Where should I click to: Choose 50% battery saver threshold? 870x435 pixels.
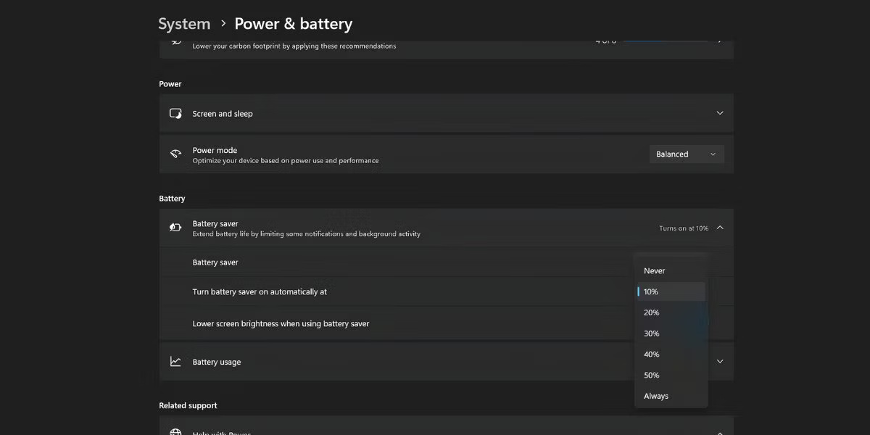[671, 375]
